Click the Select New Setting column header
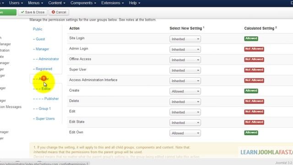The image size is (293, 165). pyautogui.click(x=187, y=28)
